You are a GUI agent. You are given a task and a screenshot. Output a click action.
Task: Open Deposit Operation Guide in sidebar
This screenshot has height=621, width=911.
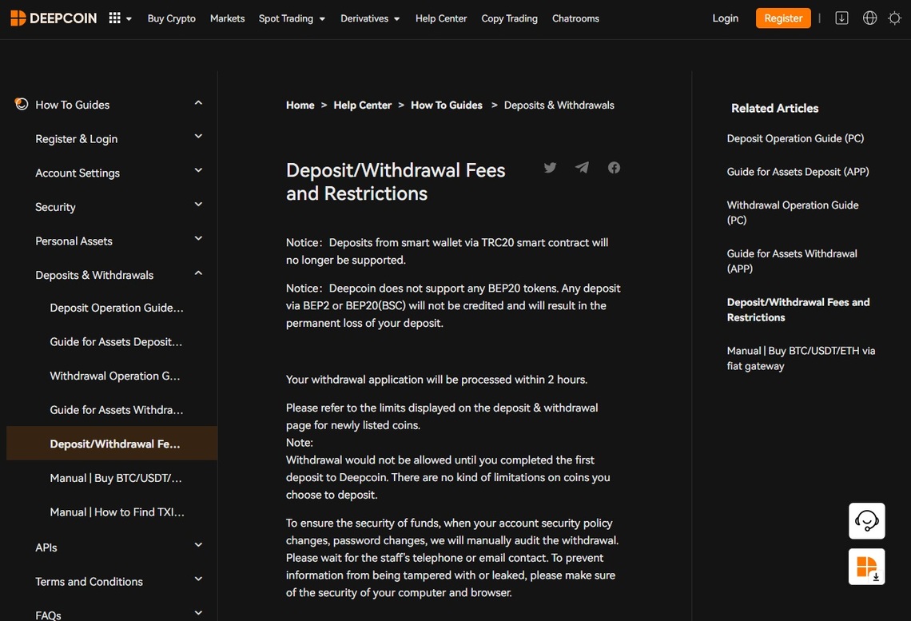tap(116, 308)
